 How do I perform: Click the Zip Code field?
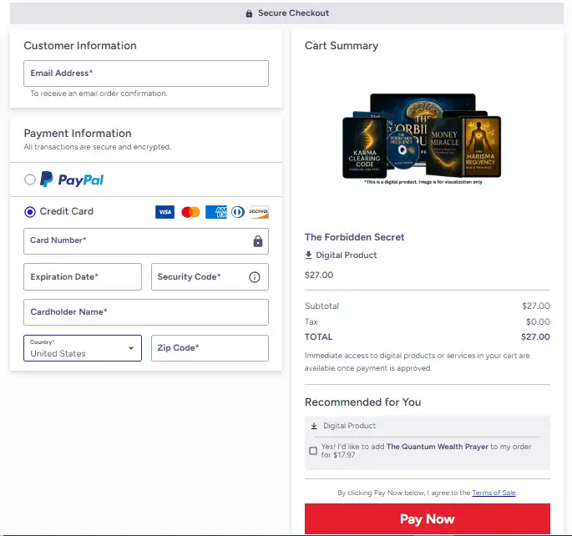[210, 348]
